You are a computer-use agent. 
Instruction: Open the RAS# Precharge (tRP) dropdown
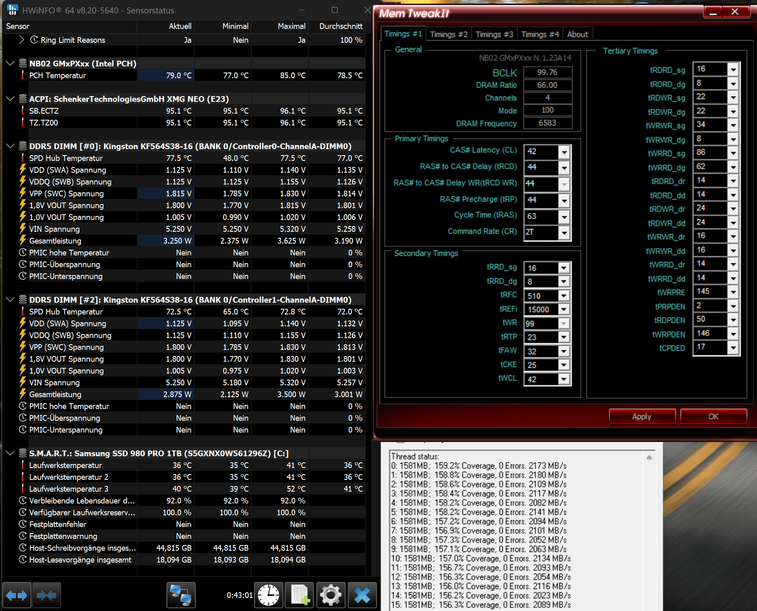(x=564, y=200)
